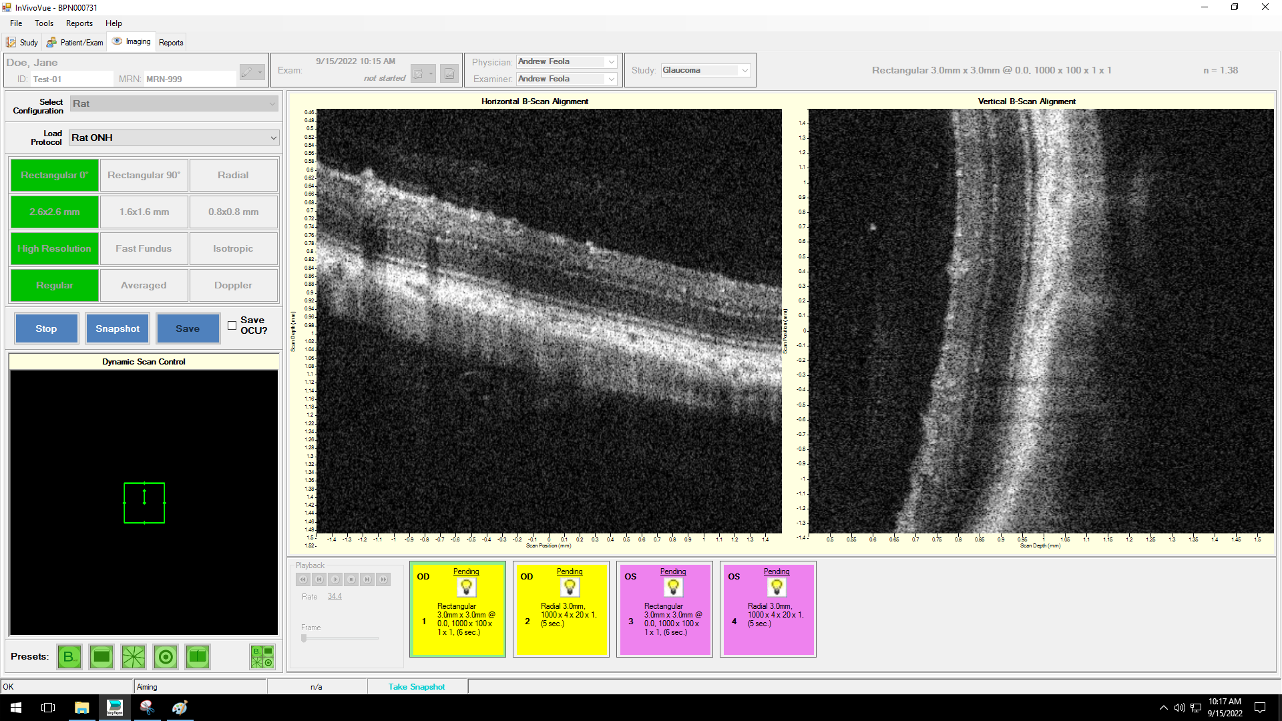Select the radial scan preset icon

coord(134,657)
